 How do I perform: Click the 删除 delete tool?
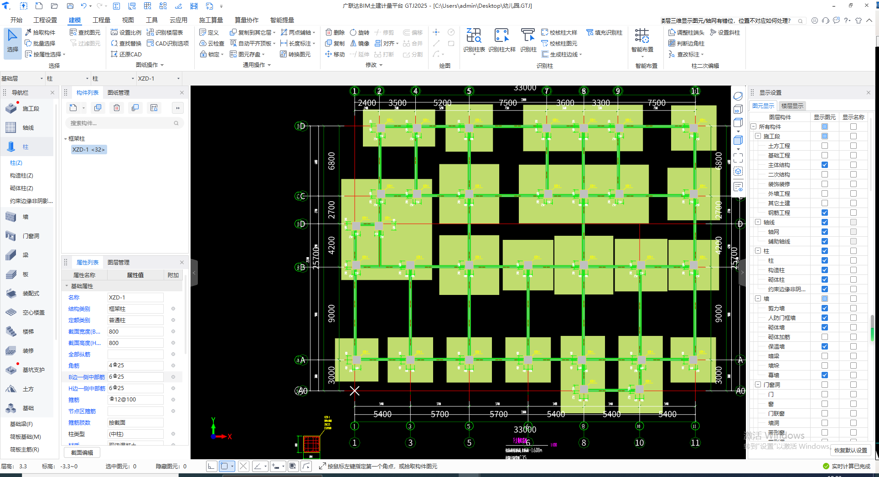335,32
